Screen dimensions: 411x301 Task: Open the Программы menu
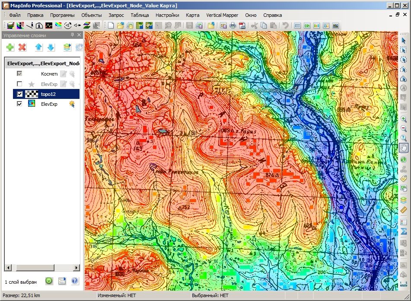[62, 15]
